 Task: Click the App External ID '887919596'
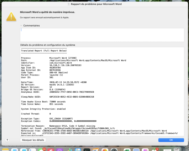tap(55, 70)
